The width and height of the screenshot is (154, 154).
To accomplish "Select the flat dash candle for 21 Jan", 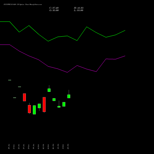I will tap(14, 98).
